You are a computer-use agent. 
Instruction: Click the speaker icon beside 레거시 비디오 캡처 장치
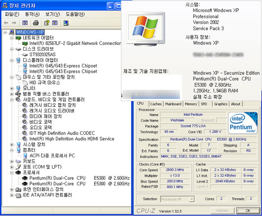pos(25,105)
